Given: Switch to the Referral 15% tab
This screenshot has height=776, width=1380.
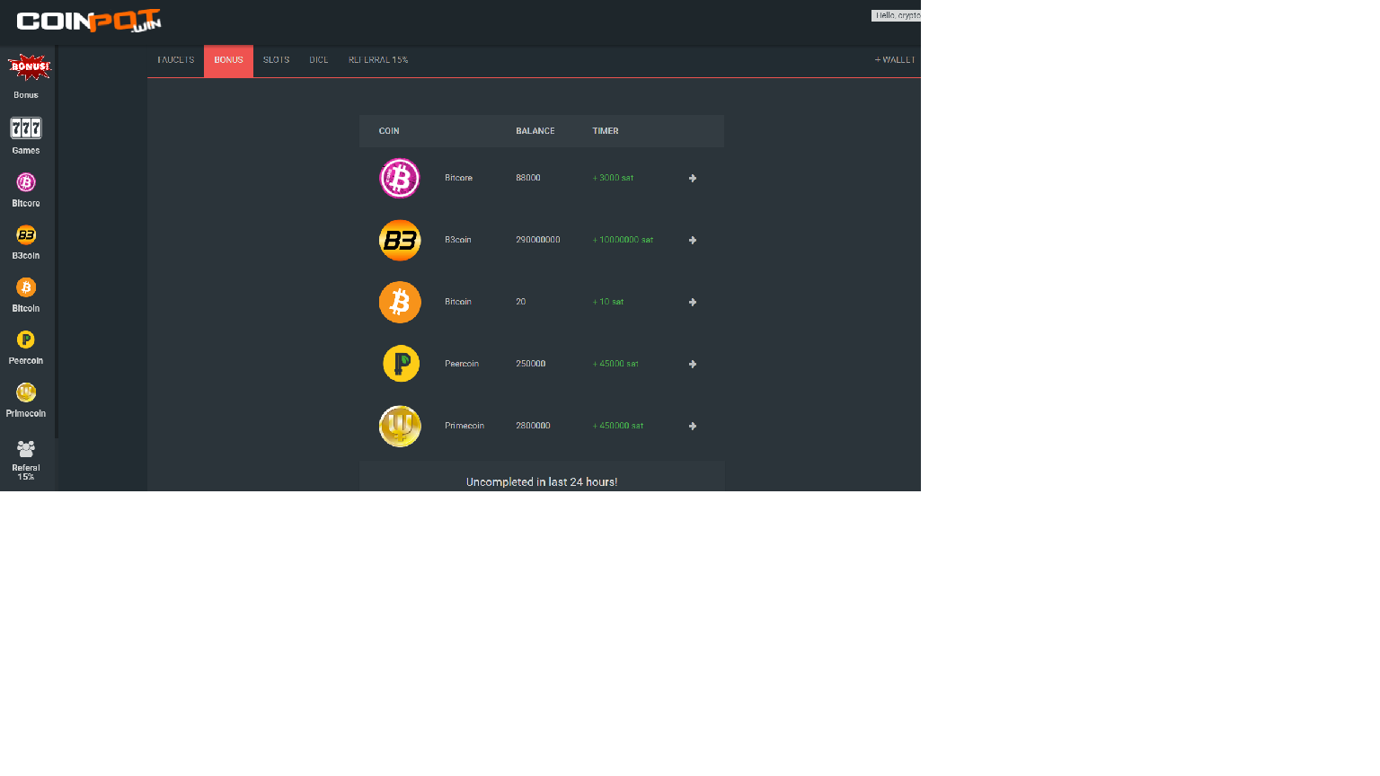Looking at the screenshot, I should (x=378, y=60).
